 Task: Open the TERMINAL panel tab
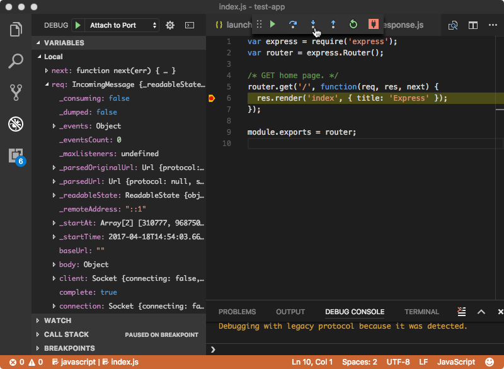[x=421, y=312]
